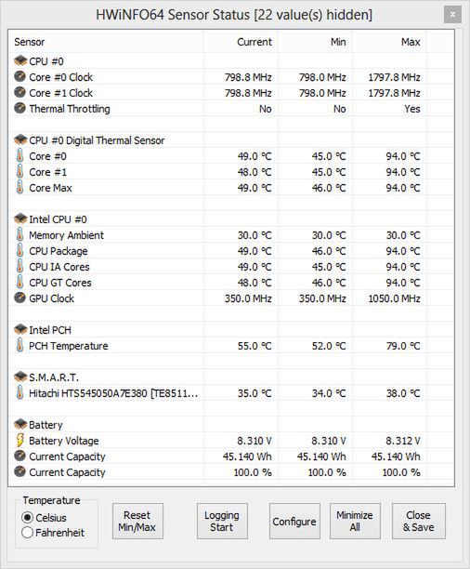Click the Thermal Throttling gauge icon
This screenshot has width=470, height=569.
[x=20, y=108]
